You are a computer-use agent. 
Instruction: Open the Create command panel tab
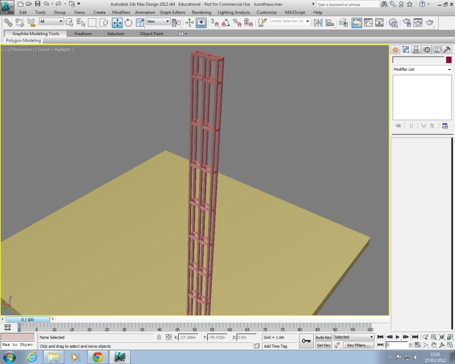pyautogui.click(x=395, y=49)
